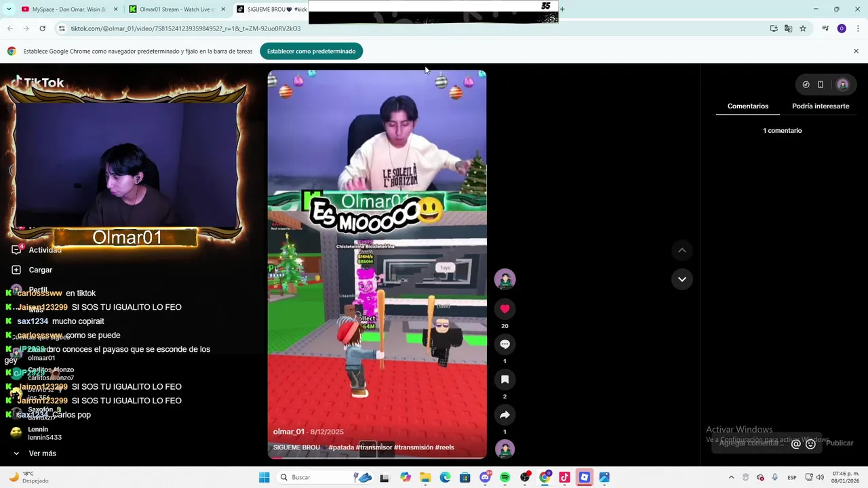This screenshot has width=868, height=488.
Task: Open Chrome translate page icon
Action: click(788, 28)
